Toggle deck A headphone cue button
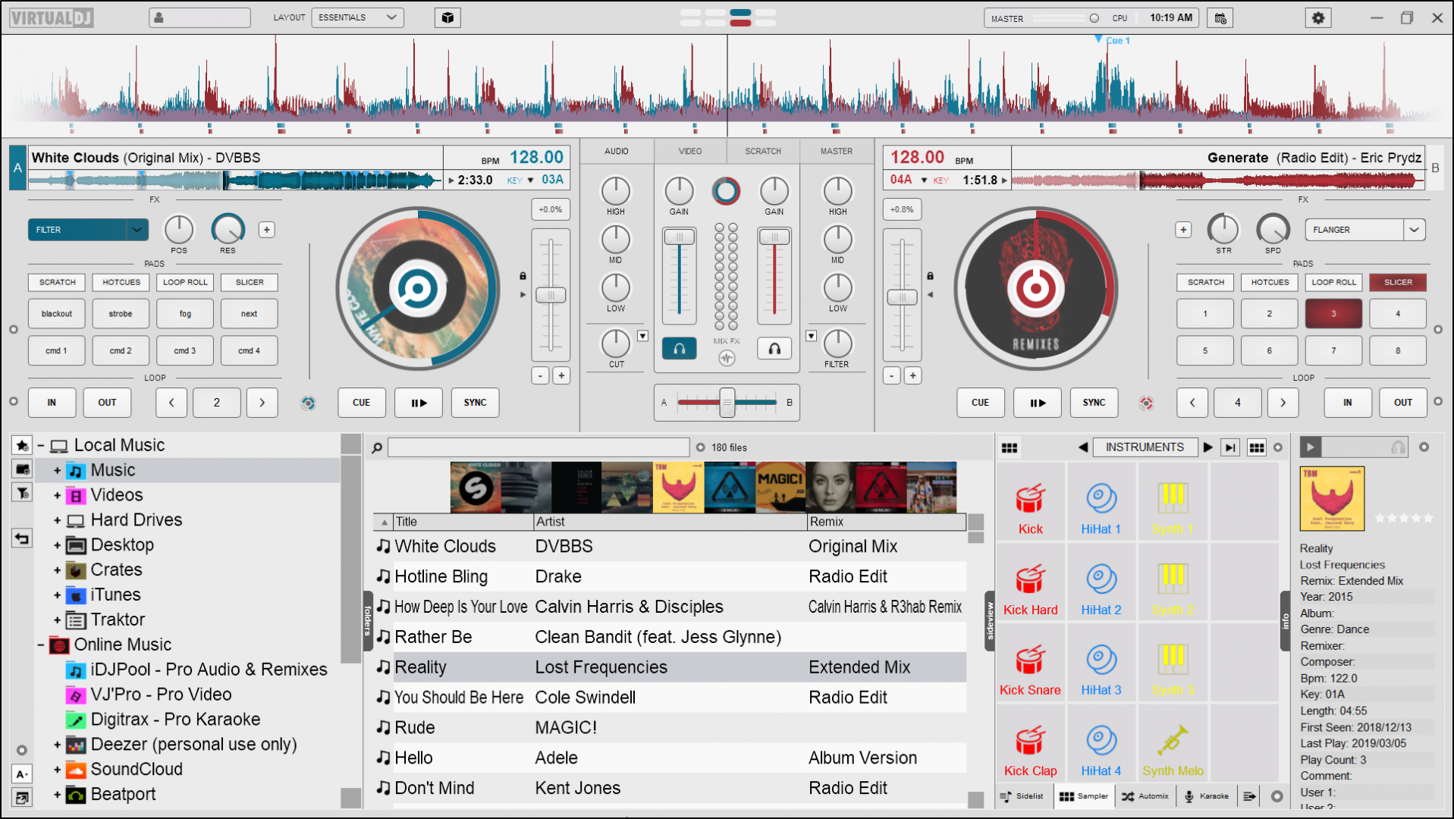 click(679, 349)
